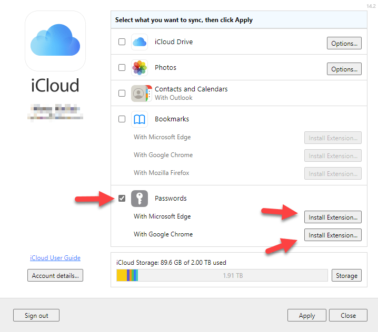Open Options for iCloud Drive
The width and height of the screenshot is (378, 332).
point(344,43)
